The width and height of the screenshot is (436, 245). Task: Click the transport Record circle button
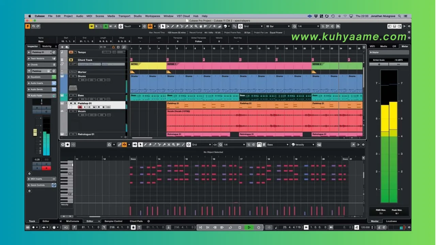tap(259, 227)
